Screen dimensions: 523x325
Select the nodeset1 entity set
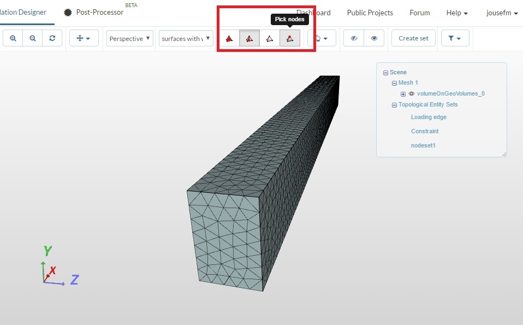click(x=423, y=145)
